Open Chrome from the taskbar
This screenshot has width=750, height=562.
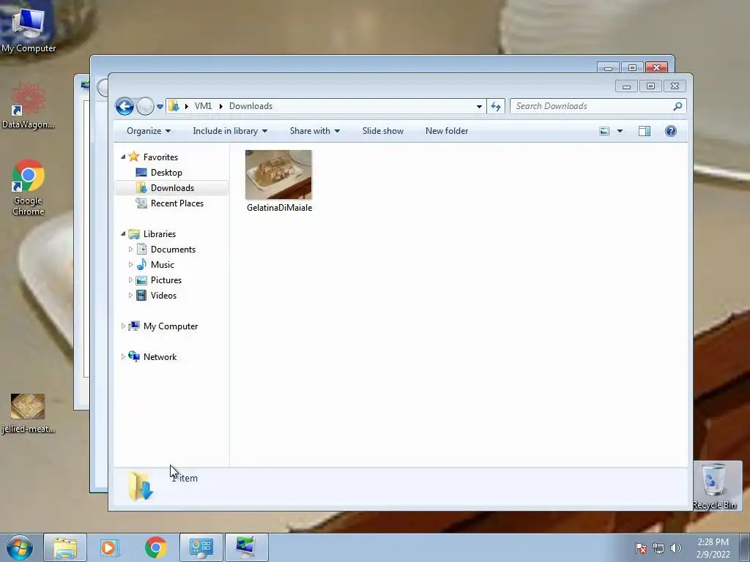(155, 547)
